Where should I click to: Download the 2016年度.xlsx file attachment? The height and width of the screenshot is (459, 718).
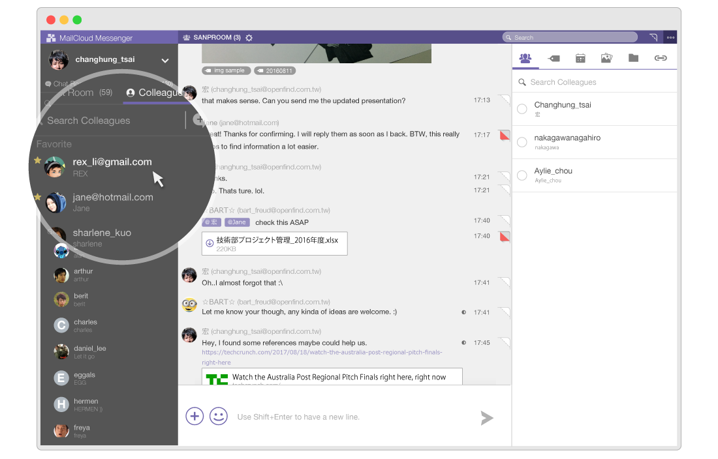pyautogui.click(x=210, y=243)
